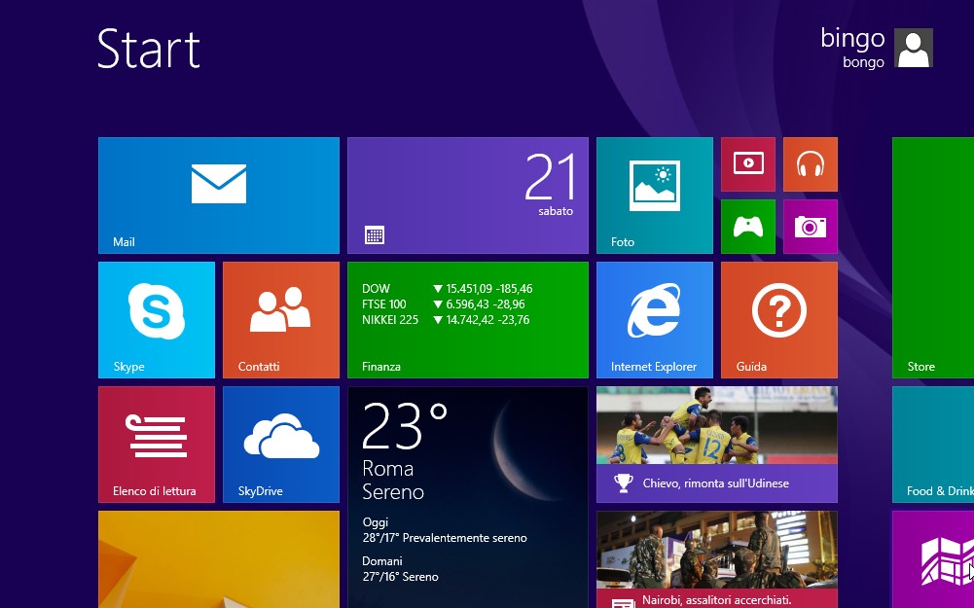Open the yellow Desktop tile
This screenshot has width=974, height=608.
pyautogui.click(x=219, y=559)
